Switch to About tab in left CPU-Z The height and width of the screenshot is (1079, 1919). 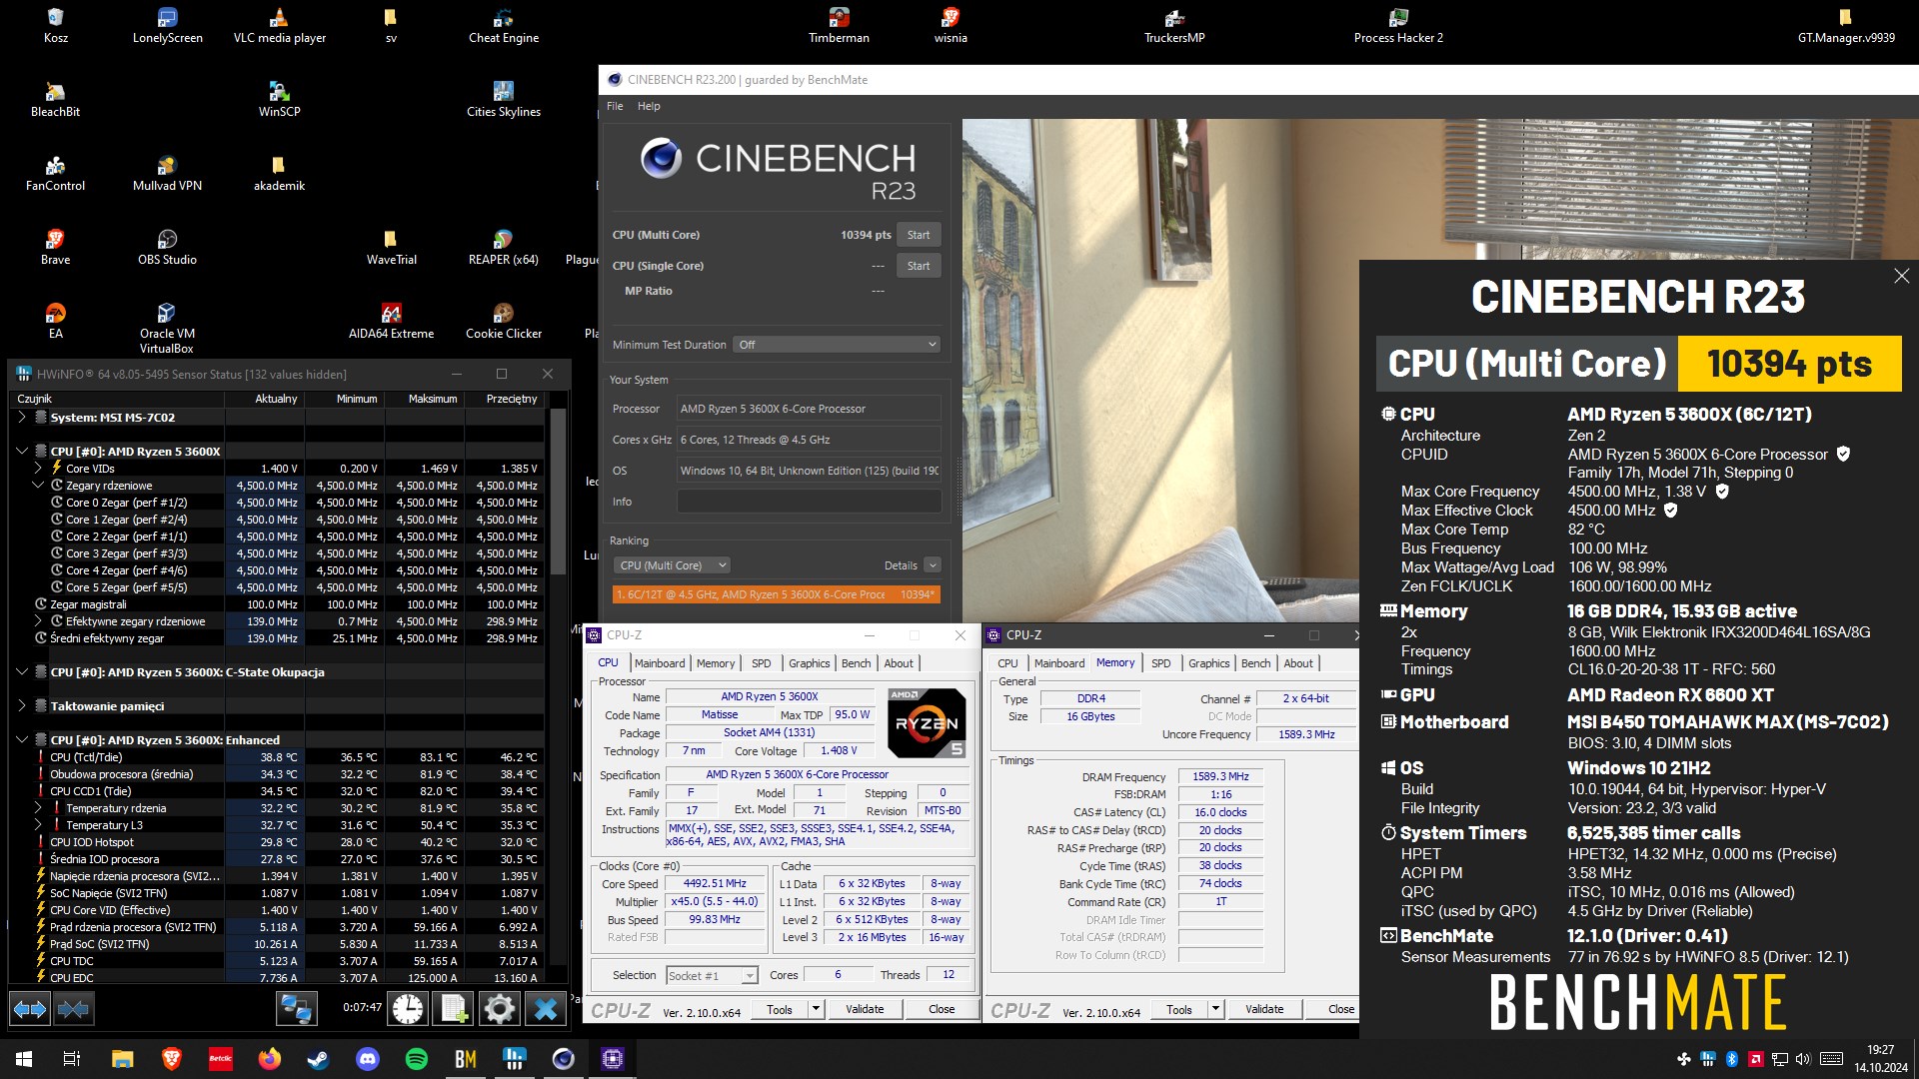tap(898, 663)
